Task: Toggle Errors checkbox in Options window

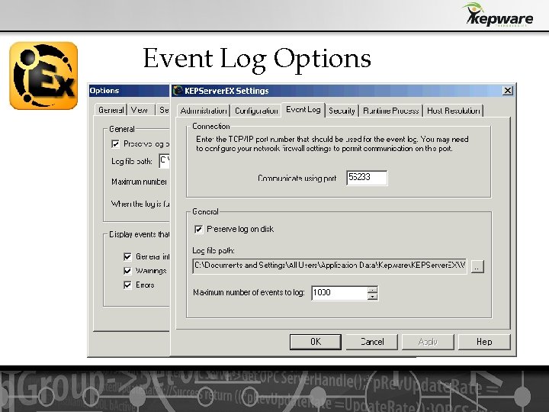Action: click(127, 285)
